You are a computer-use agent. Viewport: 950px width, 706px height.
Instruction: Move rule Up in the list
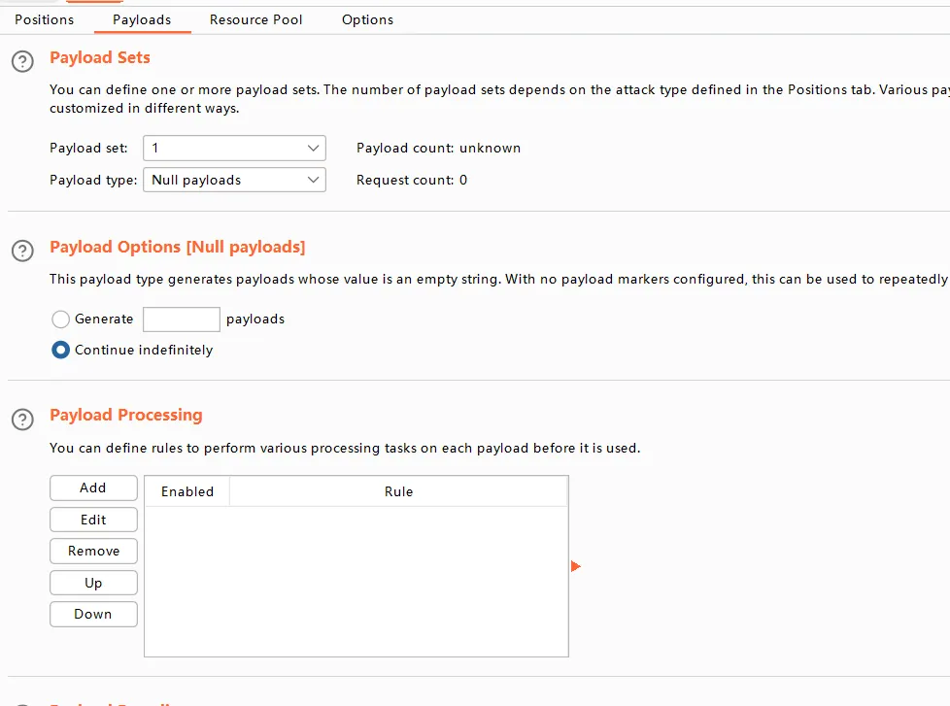pos(93,583)
